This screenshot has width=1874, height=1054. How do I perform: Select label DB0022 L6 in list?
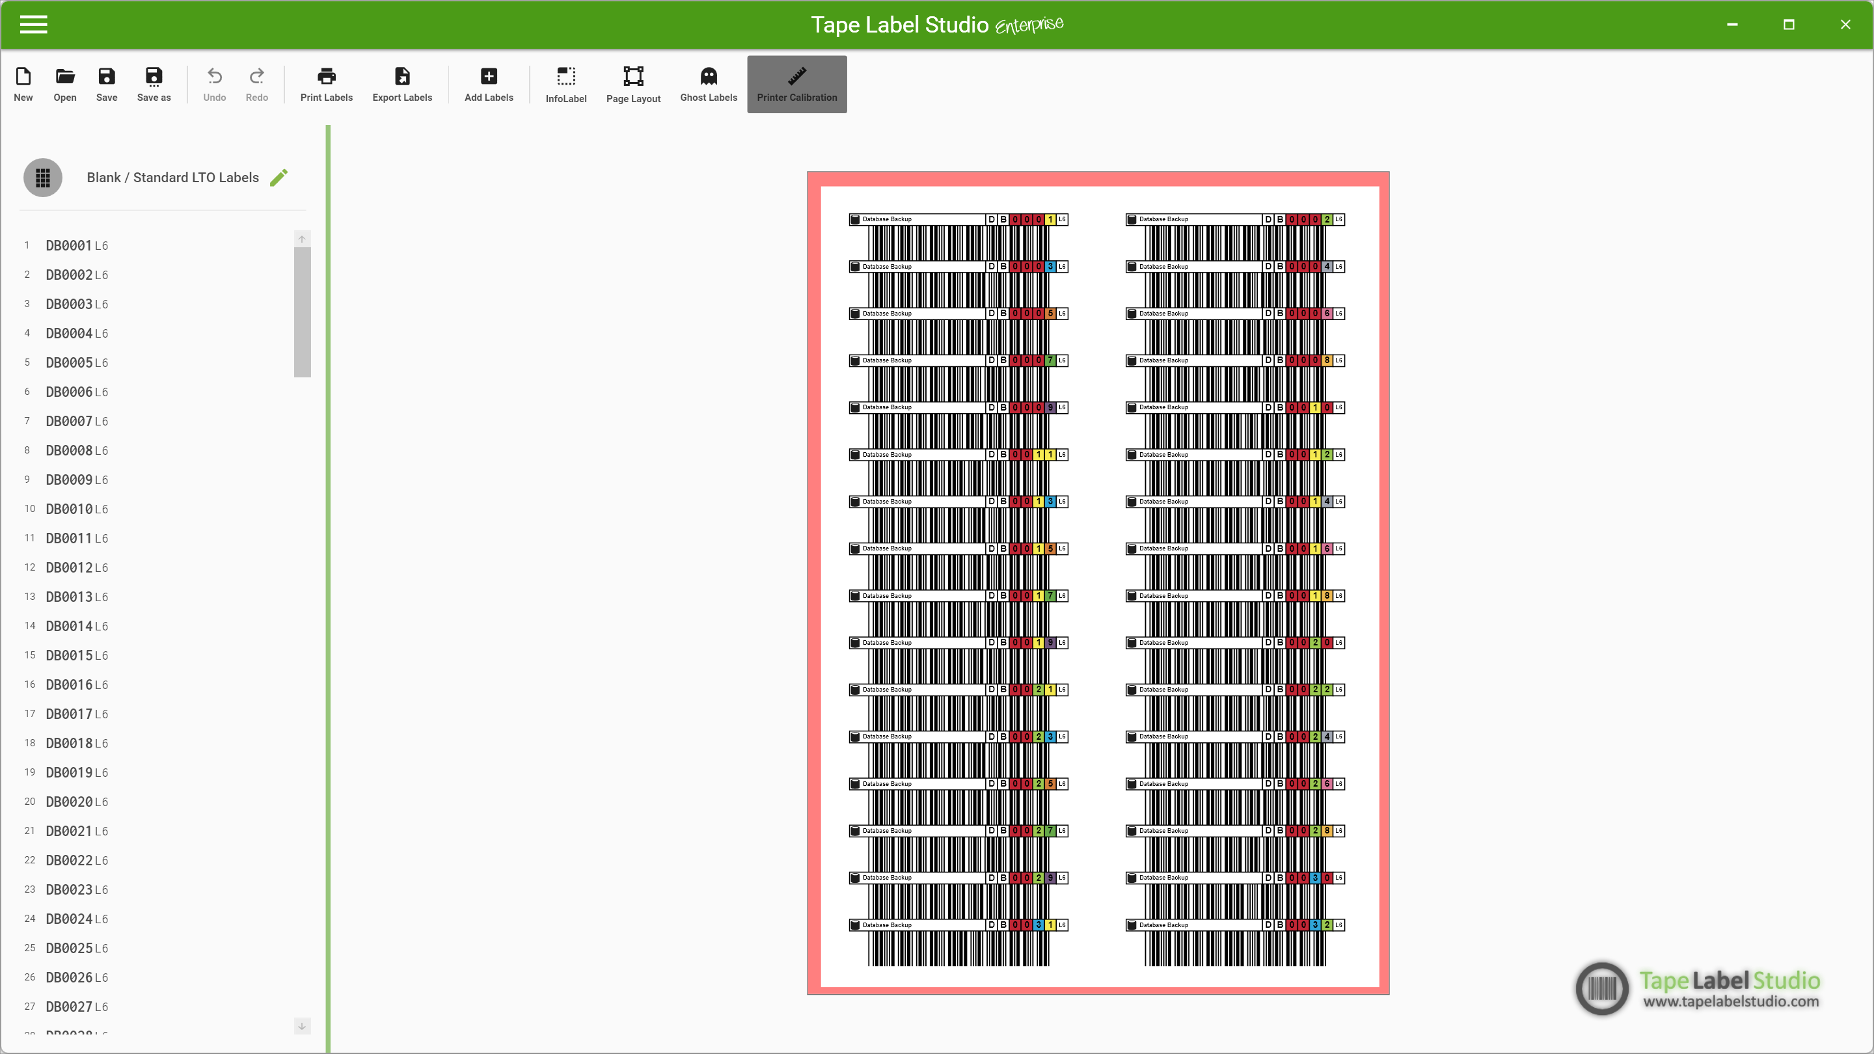(x=76, y=859)
